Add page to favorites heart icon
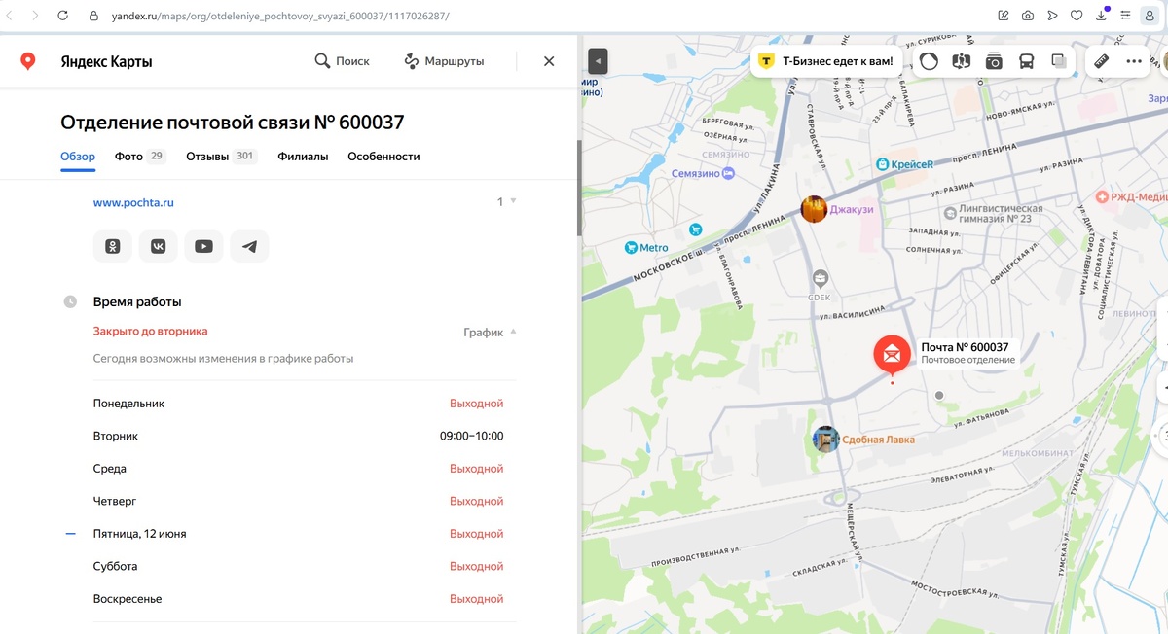 1077,16
